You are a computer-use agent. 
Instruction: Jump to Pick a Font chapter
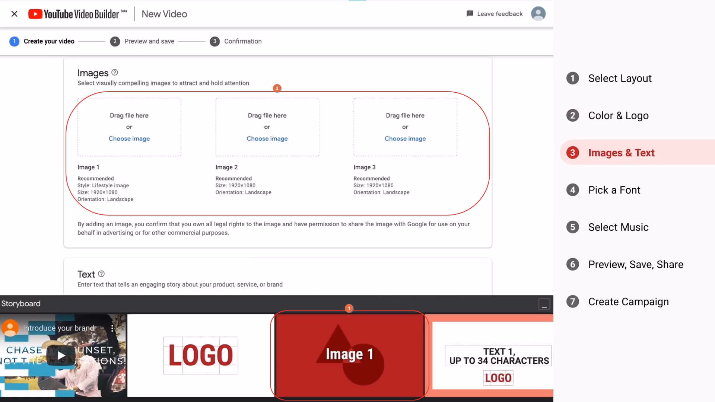point(614,190)
